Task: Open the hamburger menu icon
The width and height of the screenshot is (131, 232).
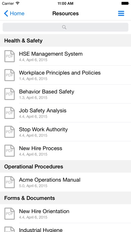Action: coord(121,13)
